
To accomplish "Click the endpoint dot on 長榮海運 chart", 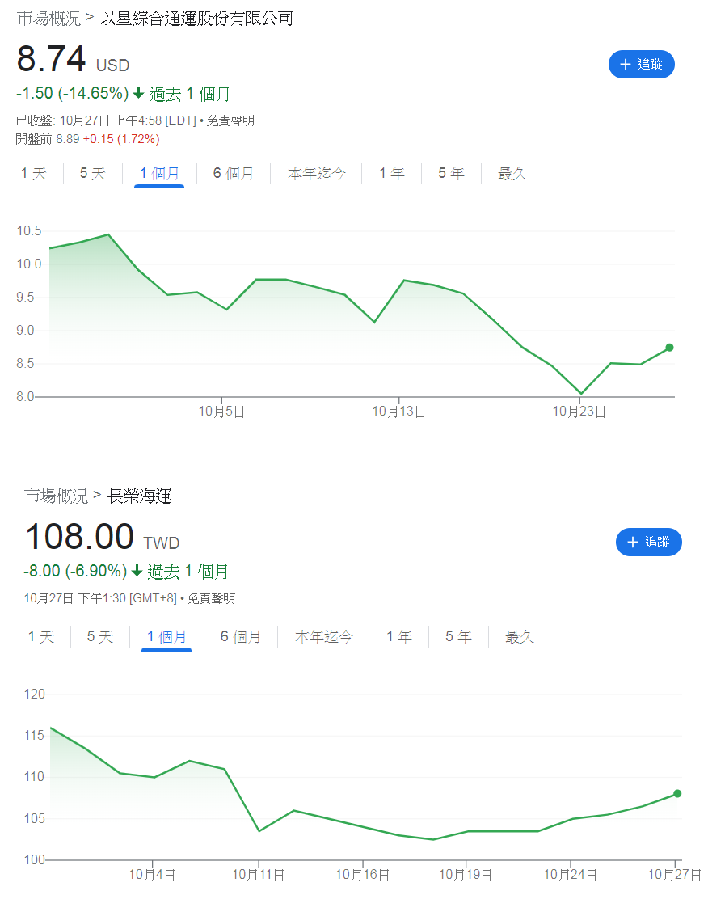I will coord(677,793).
